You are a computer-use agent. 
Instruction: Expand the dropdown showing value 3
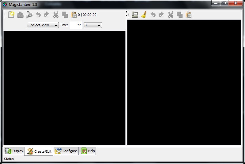(93, 25)
